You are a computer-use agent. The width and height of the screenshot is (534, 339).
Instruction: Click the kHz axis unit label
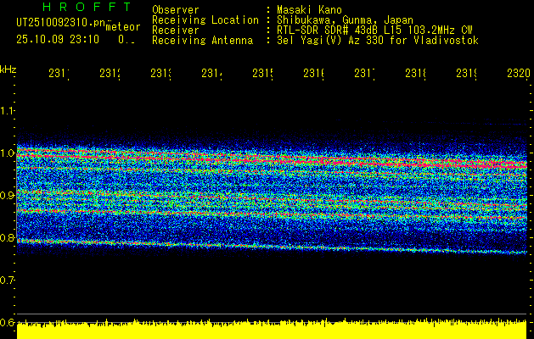pos(8,69)
